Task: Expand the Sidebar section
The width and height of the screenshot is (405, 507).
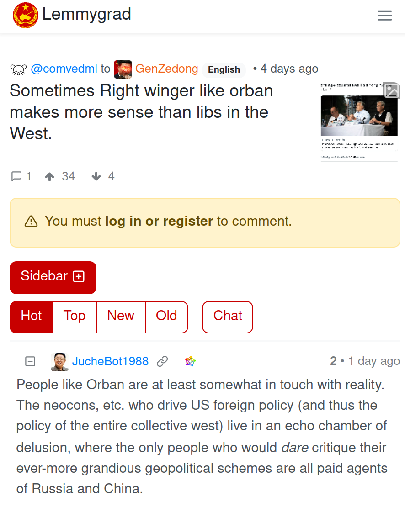Action: pyautogui.click(x=53, y=277)
